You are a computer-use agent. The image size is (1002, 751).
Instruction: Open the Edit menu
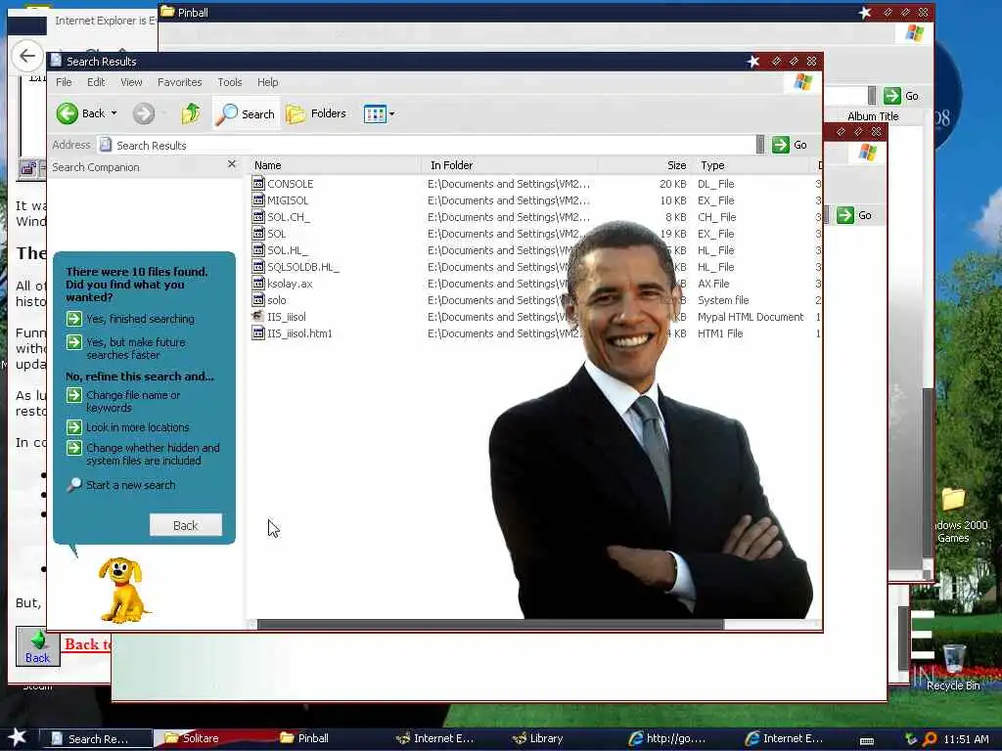click(96, 82)
